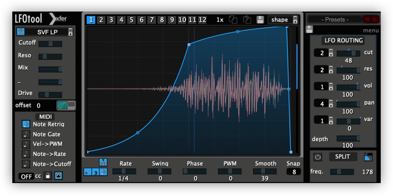Click the split band LP icon
The image size is (393, 196).
pyautogui.click(x=368, y=157)
